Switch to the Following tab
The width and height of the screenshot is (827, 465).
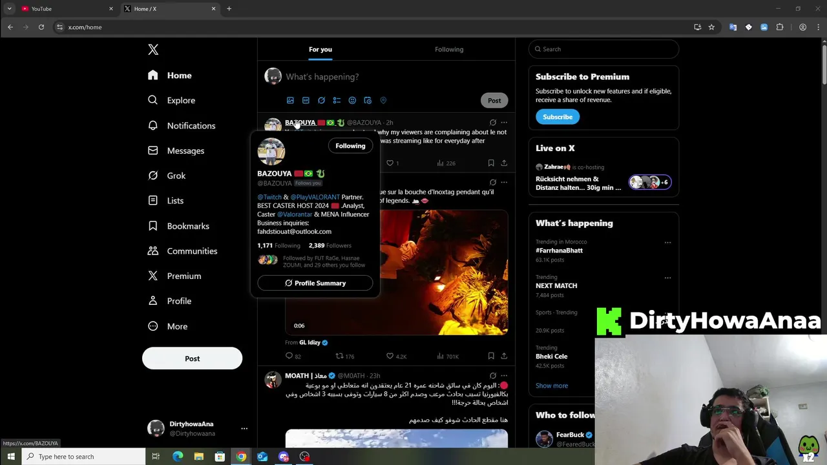pyautogui.click(x=449, y=49)
